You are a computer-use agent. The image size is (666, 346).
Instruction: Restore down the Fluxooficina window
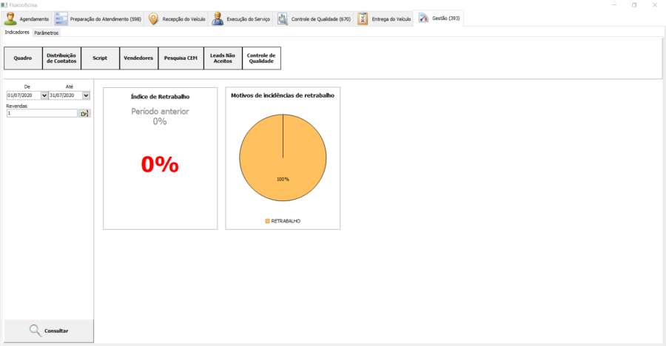coord(634,4)
